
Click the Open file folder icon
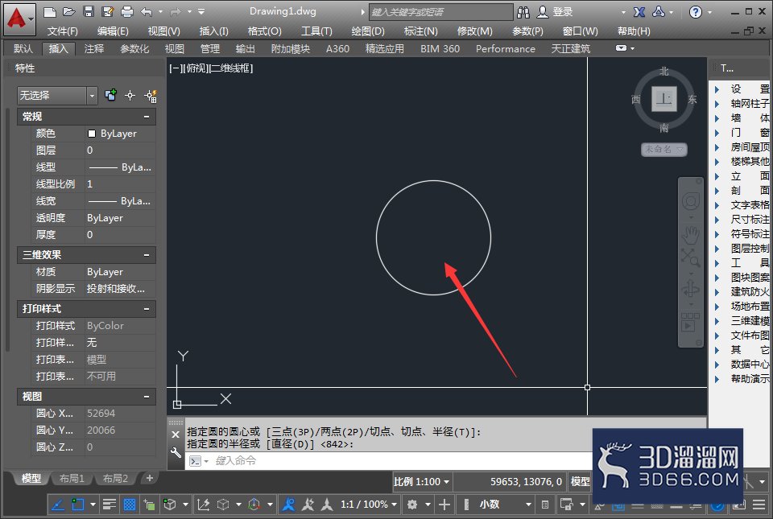pyautogui.click(x=69, y=11)
